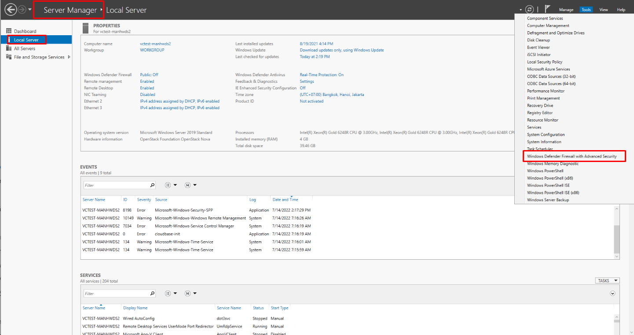634x335 pixels.
Task: Collapse Services filter with chevron button
Action: pyautogui.click(x=613, y=294)
